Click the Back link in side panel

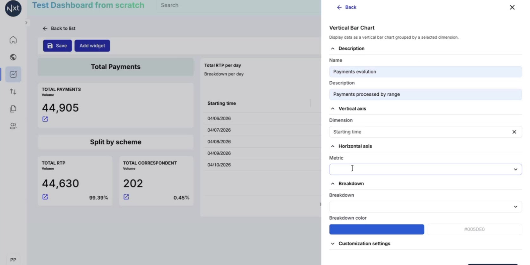pos(347,7)
